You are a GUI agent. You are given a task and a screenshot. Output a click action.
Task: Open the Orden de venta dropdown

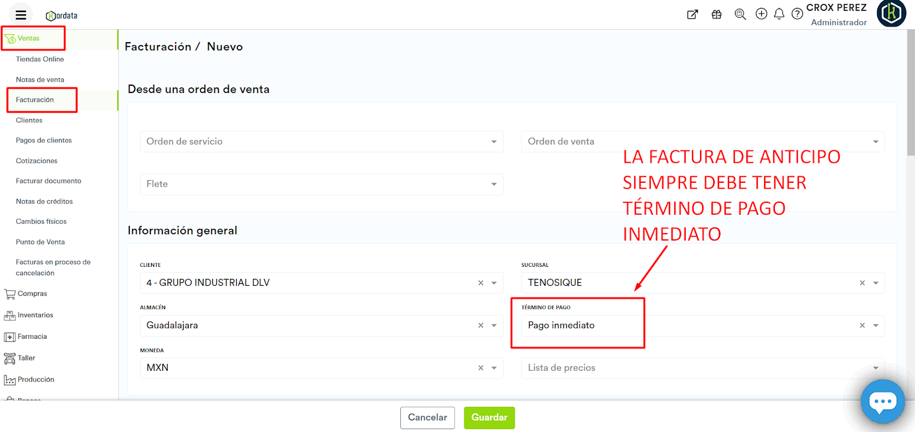pyautogui.click(x=875, y=142)
